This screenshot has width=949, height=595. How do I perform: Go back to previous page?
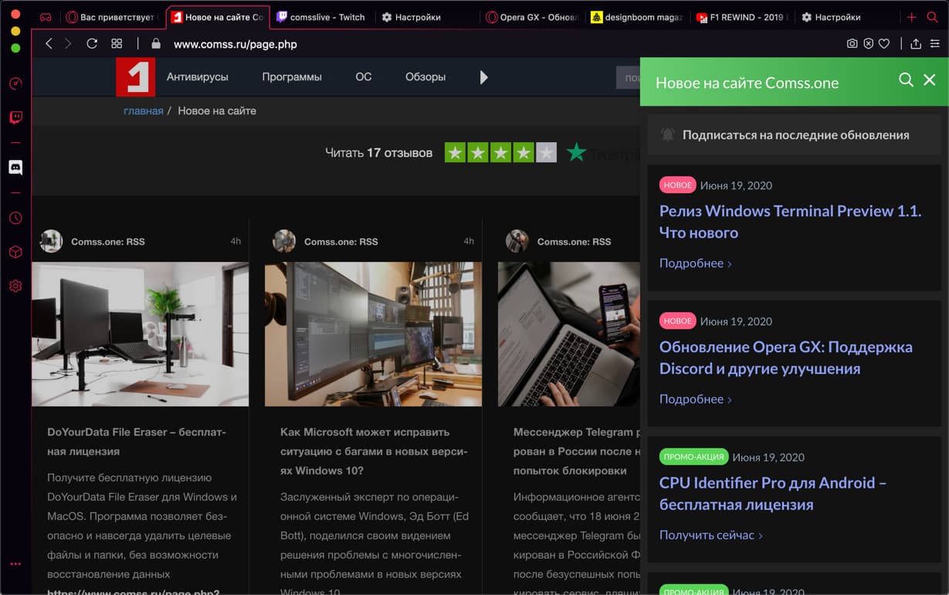tap(49, 44)
